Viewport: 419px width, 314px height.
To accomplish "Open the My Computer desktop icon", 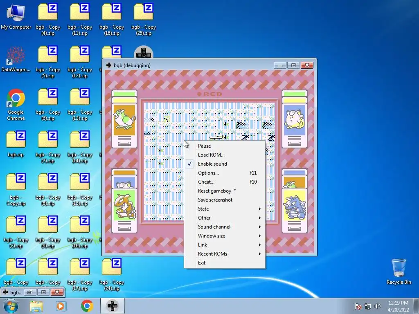I will (x=16, y=16).
